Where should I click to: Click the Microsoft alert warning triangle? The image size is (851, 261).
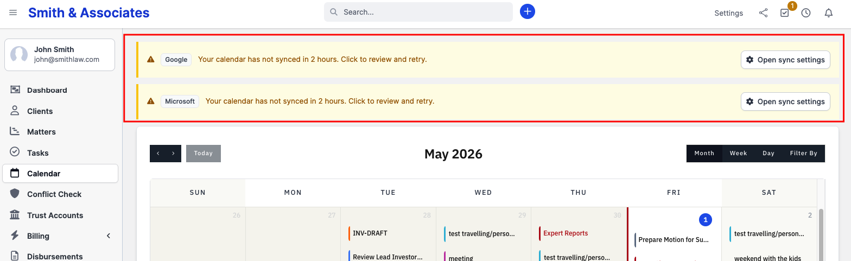[151, 101]
